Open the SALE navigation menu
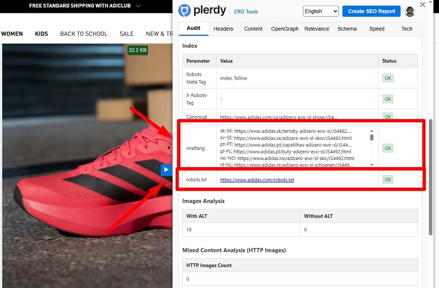 tap(126, 34)
